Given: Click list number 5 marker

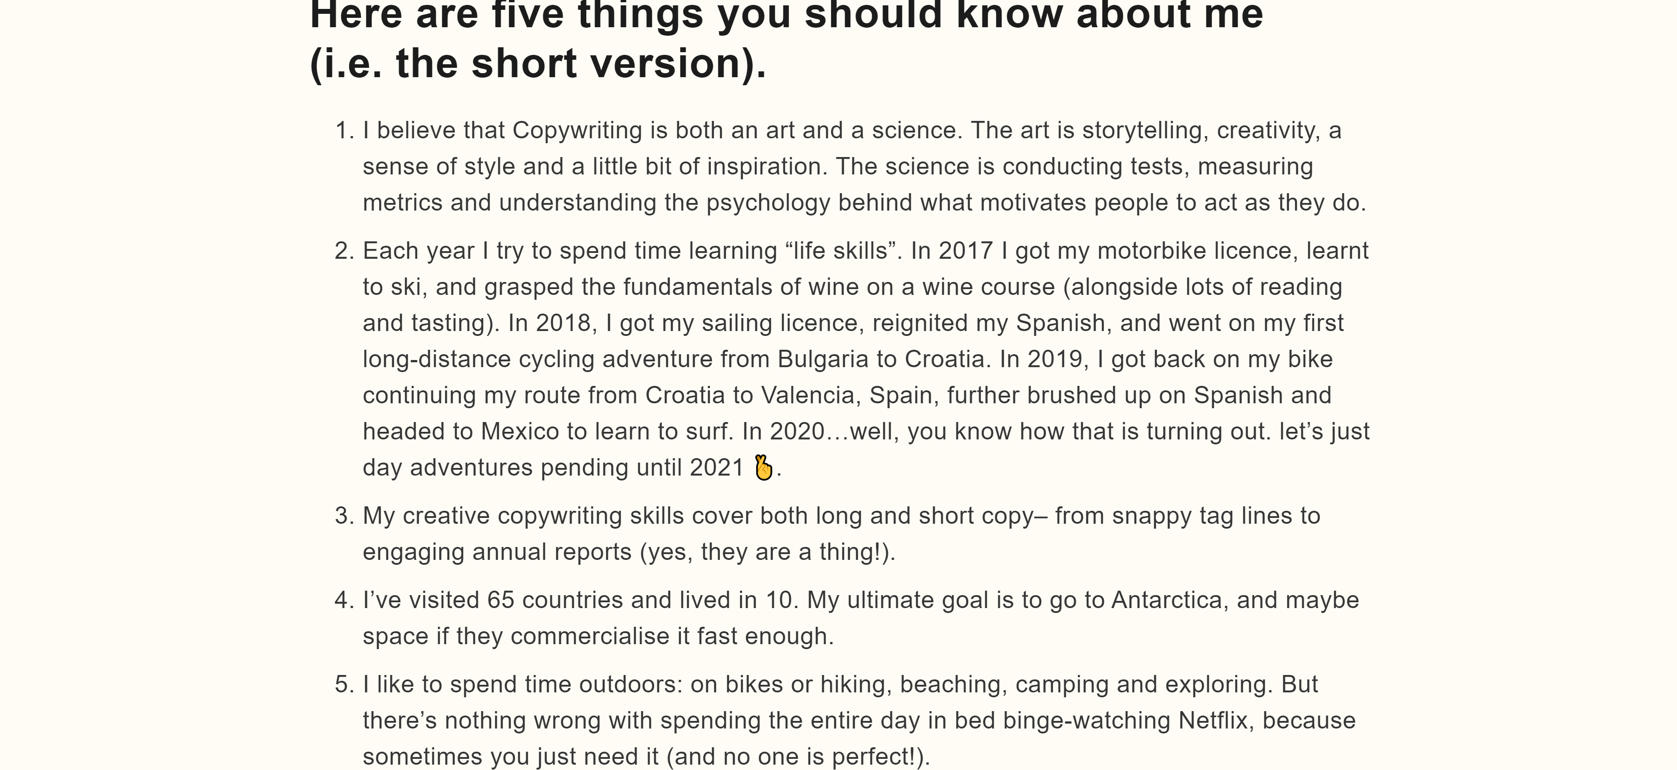Looking at the screenshot, I should tap(344, 684).
